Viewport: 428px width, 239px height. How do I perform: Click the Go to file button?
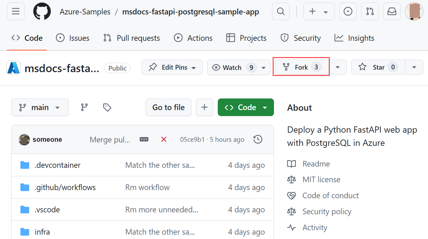pyautogui.click(x=168, y=107)
